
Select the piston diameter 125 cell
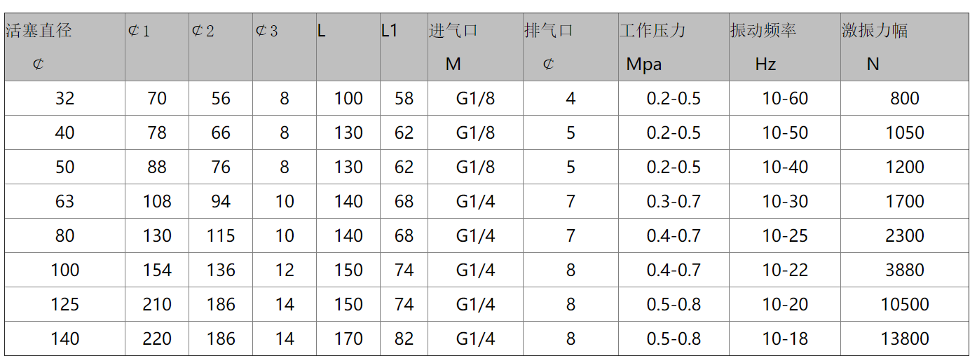[x=64, y=305]
